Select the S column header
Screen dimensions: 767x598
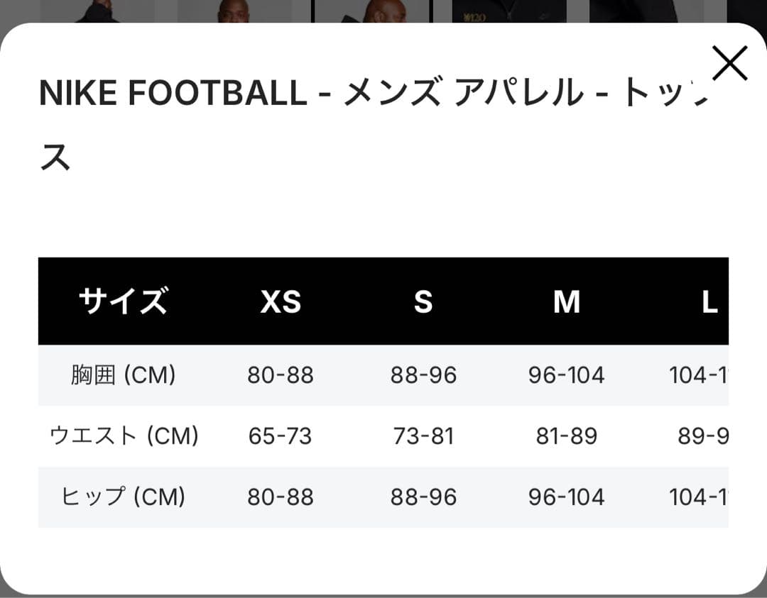coord(424,302)
